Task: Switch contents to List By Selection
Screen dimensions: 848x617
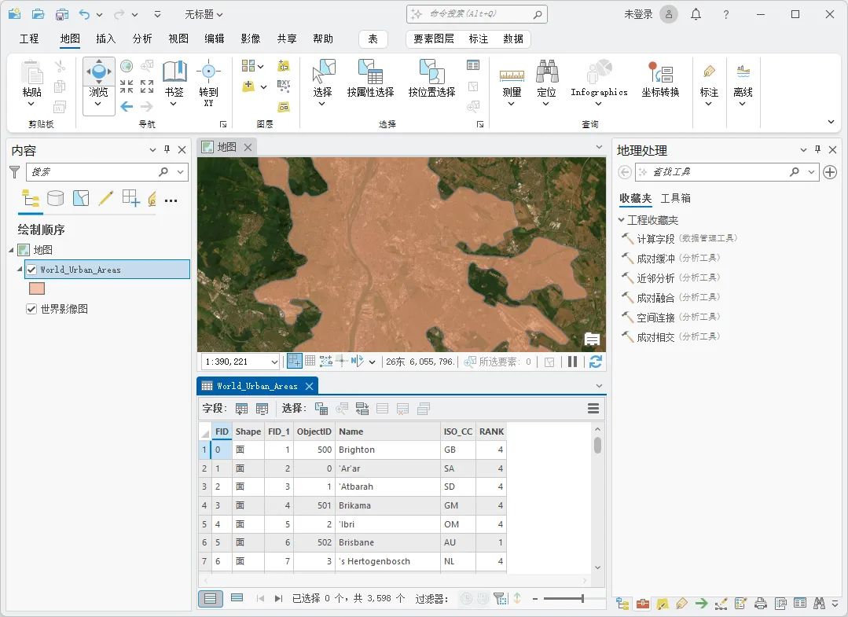Action: (x=81, y=198)
